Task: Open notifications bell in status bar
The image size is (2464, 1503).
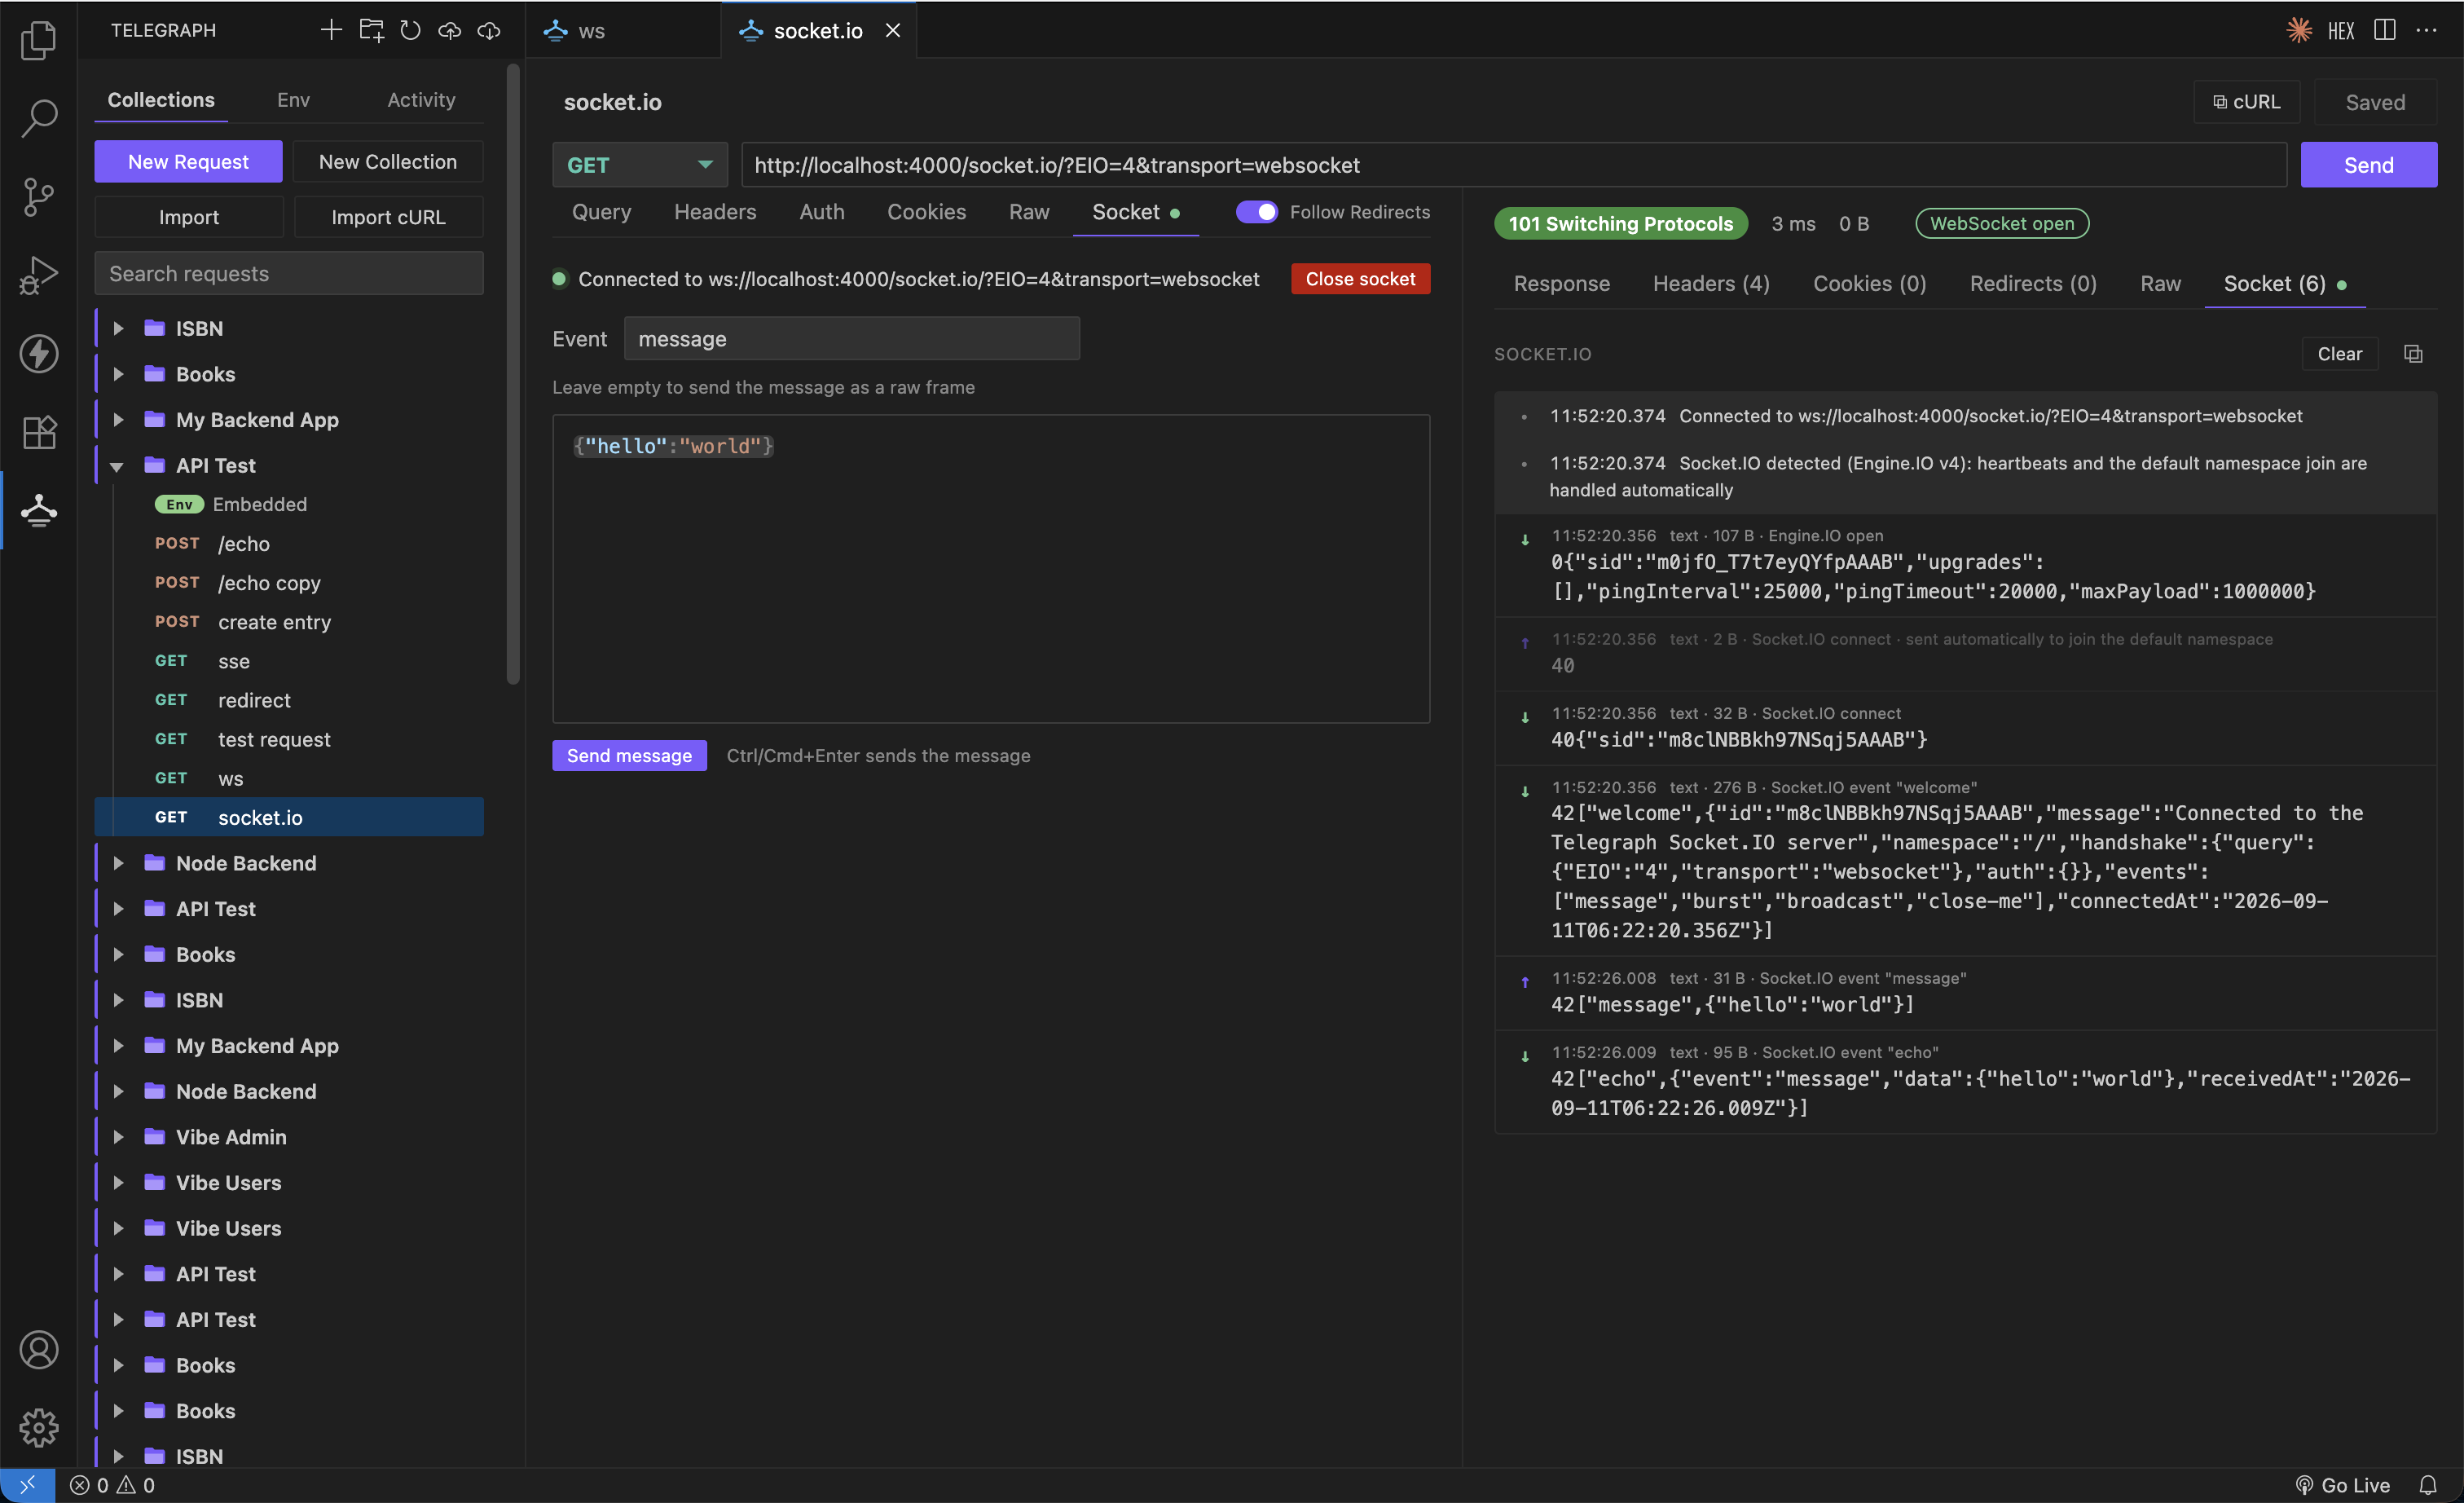Action: [2428, 1485]
